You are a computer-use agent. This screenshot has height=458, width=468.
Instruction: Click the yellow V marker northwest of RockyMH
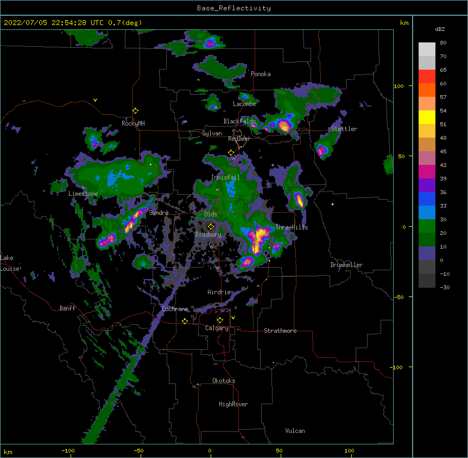pos(95,100)
